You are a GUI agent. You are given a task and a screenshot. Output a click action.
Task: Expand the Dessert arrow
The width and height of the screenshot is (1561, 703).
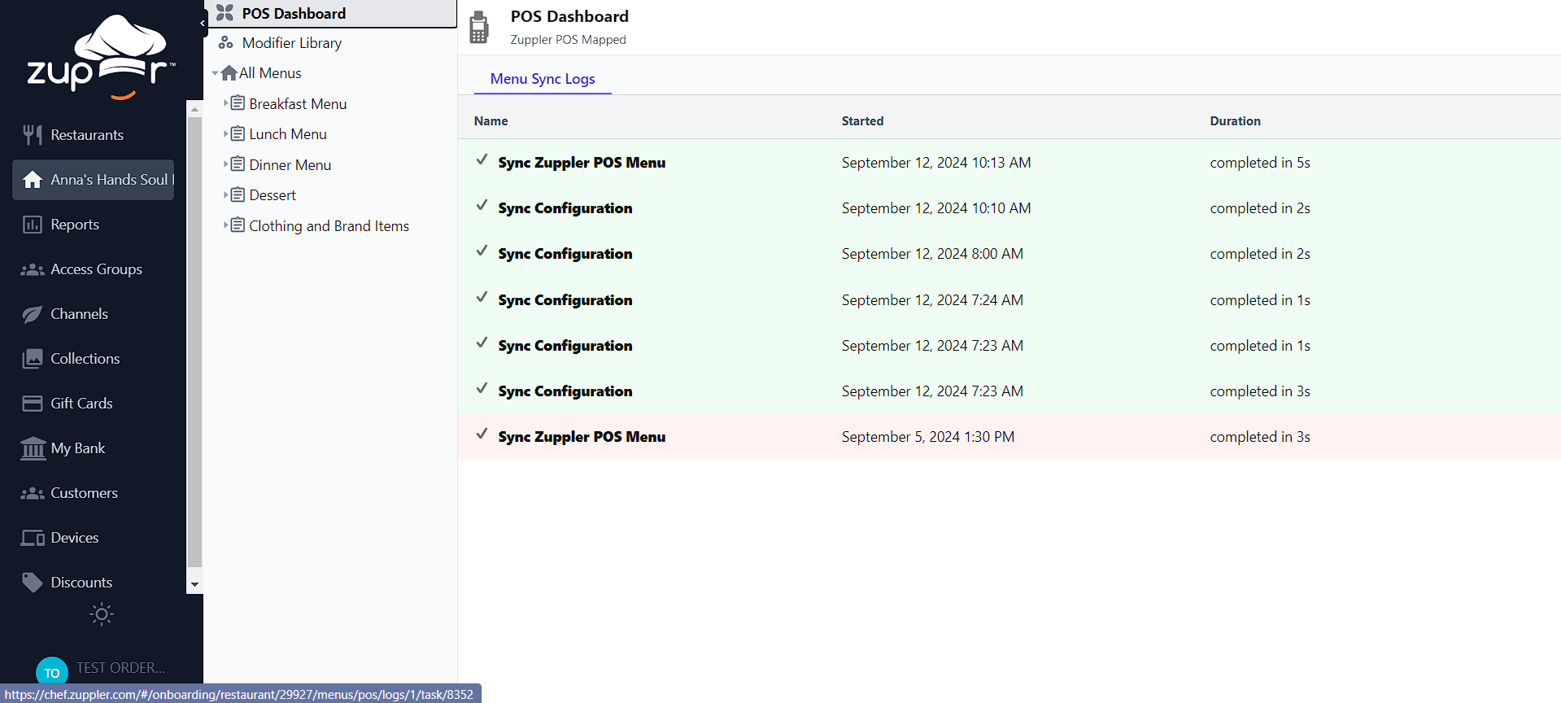225,194
